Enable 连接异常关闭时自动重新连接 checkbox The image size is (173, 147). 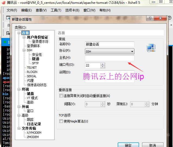pyautogui.click(x=61, y=96)
